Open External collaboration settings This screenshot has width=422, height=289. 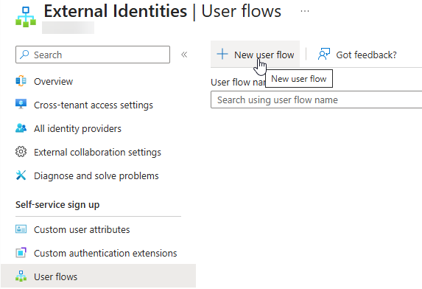pyautogui.click(x=98, y=152)
